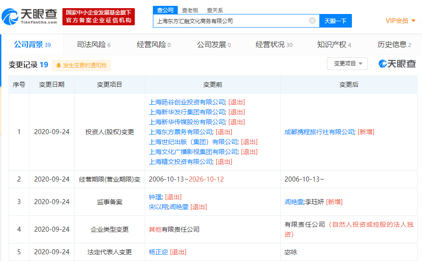Image resolution: width=422 pixels, height=261 pixels.
Task: Switch to the 查老板 search tab
Action: pos(190,10)
